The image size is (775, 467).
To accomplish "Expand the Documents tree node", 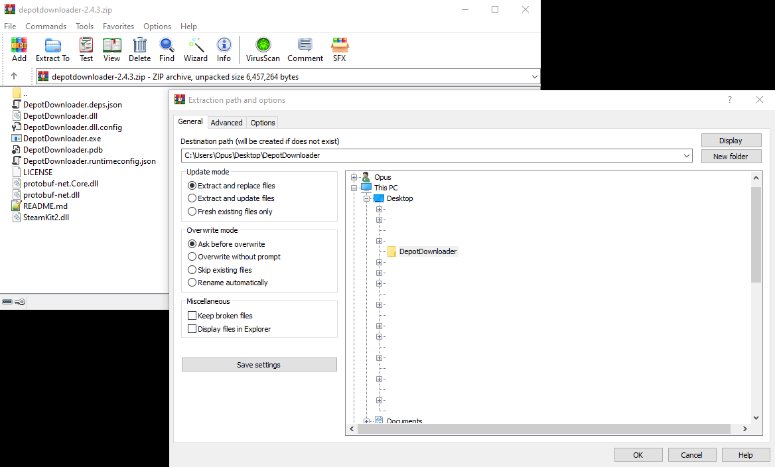I will (x=366, y=421).
